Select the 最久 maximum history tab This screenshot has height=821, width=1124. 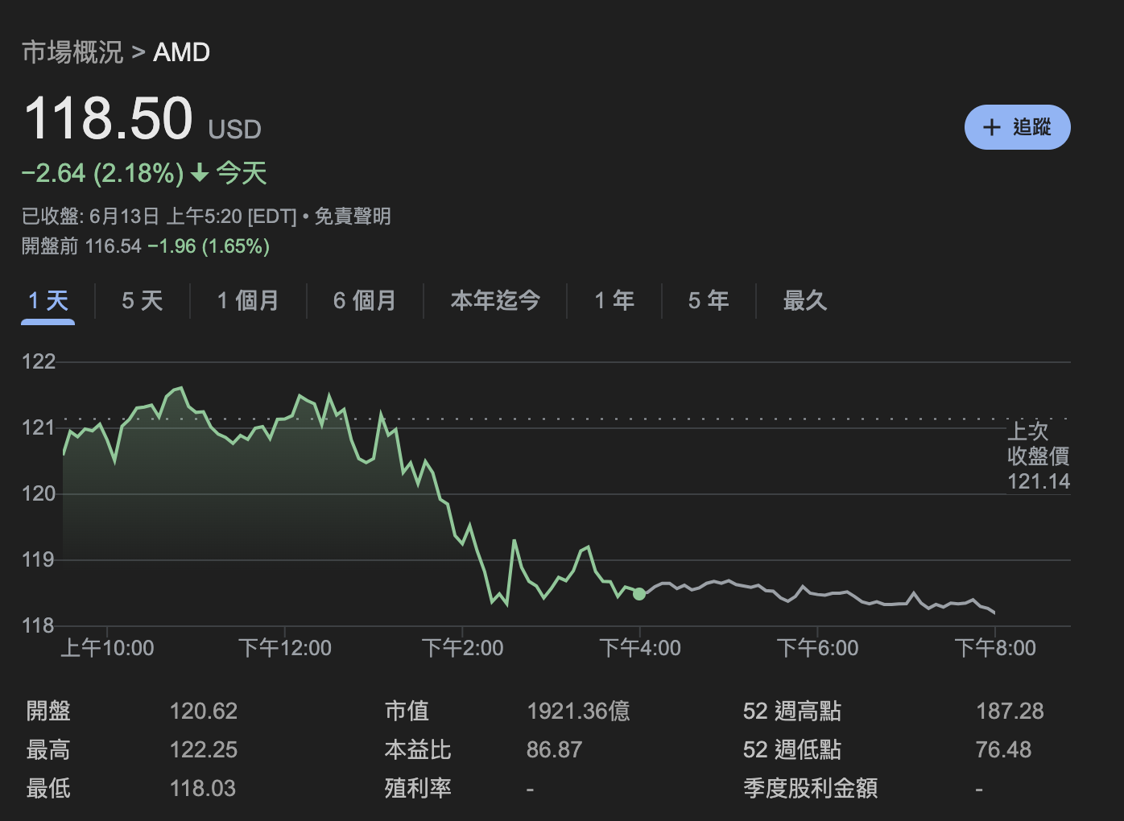tap(804, 300)
